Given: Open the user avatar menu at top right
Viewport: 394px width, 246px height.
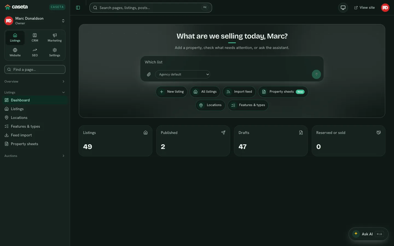Looking at the screenshot, I should pyautogui.click(x=385, y=8).
